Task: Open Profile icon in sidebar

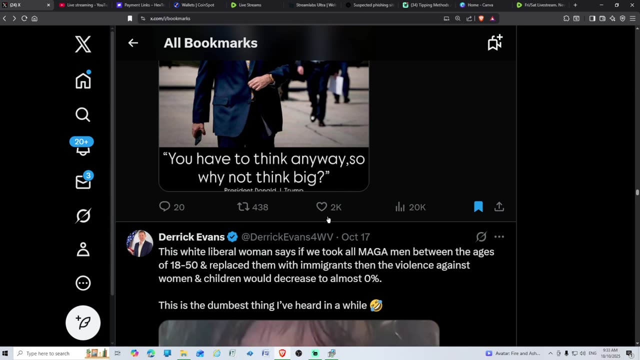Action: pos(83,249)
